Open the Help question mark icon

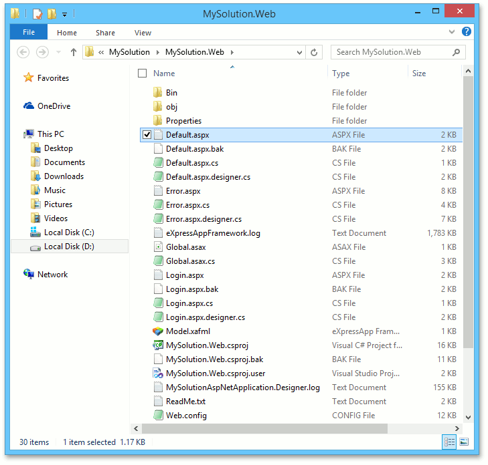(466, 32)
